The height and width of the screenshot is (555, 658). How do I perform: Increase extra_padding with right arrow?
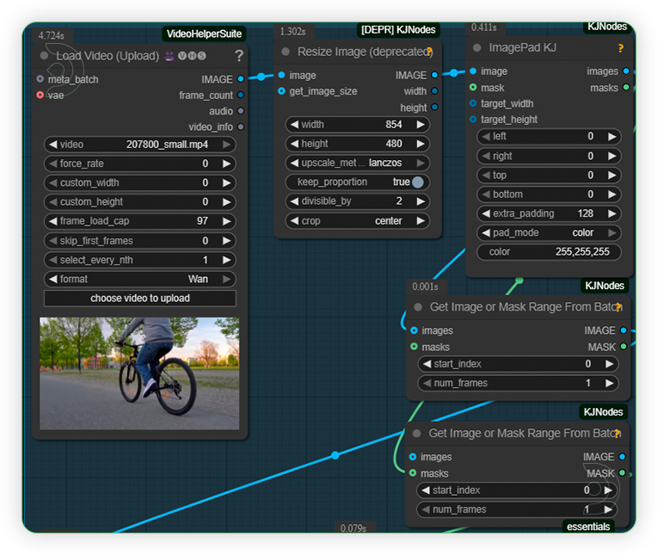pos(612,213)
